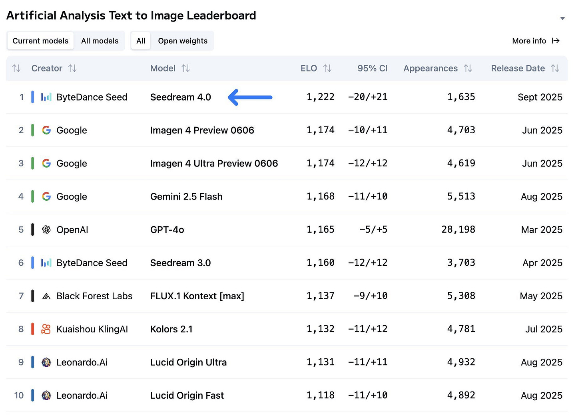Click the green color bar in Gemini 2.5 Flash row
The width and height of the screenshot is (582, 419).
tap(32, 196)
